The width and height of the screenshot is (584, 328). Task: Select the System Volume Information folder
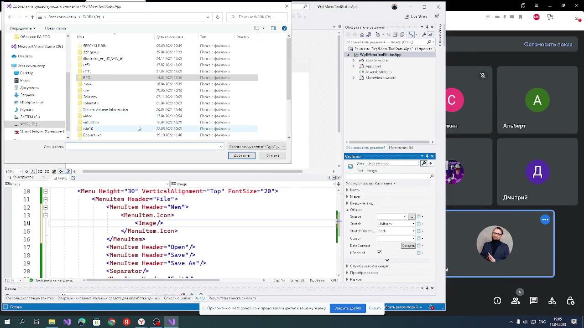105,109
